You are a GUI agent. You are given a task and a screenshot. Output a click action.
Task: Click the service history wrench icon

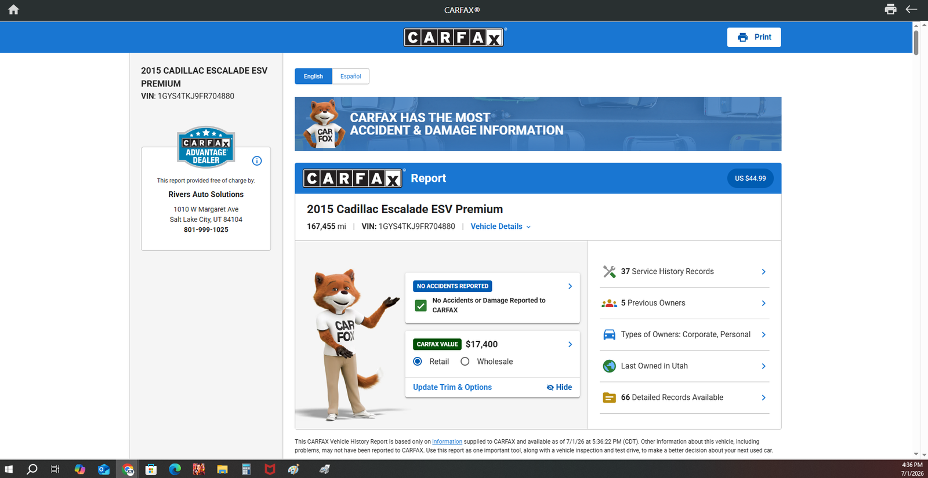[x=609, y=272]
